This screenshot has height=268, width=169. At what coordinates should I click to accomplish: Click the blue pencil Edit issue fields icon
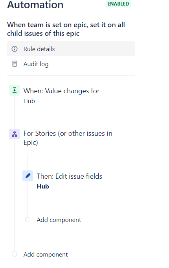pos(28,176)
